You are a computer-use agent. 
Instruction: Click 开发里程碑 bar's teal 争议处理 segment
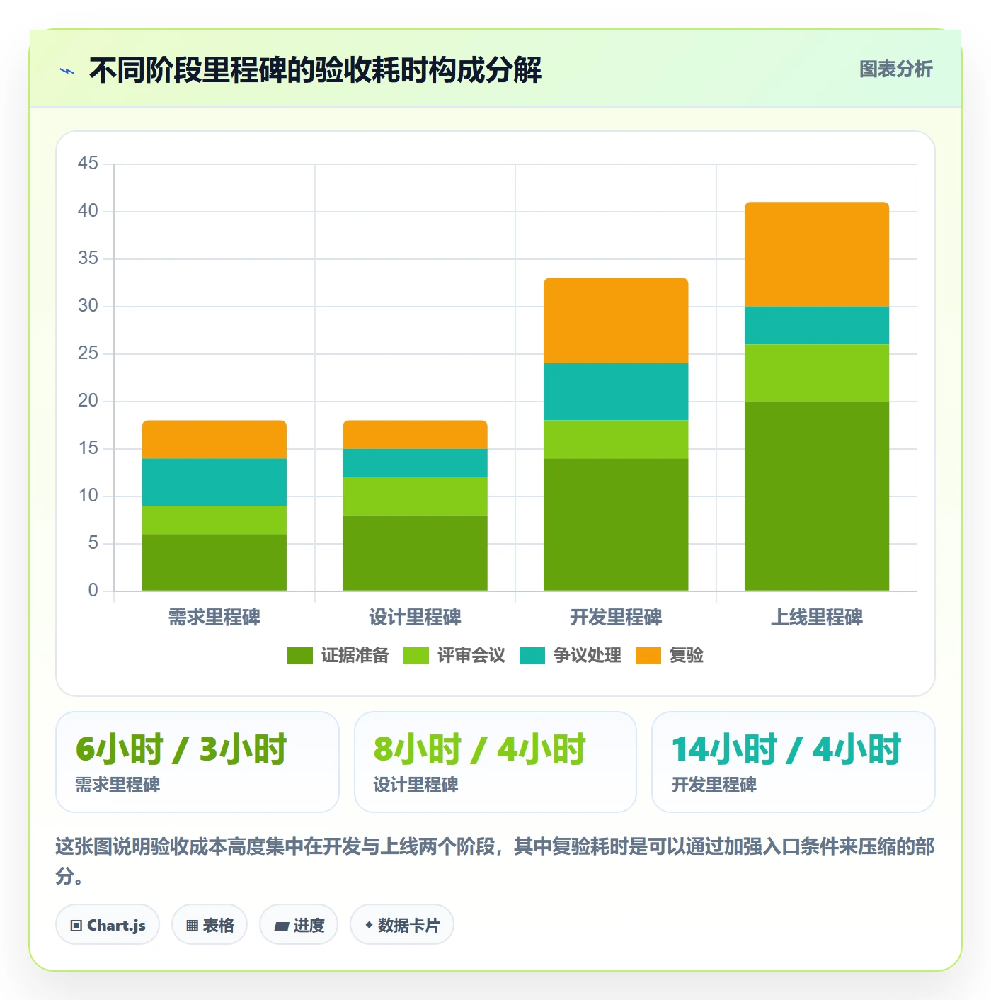click(616, 392)
